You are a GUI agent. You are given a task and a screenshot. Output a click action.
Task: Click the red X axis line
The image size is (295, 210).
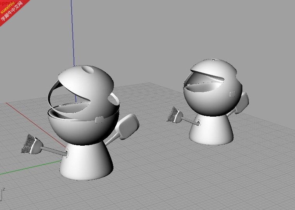click(36, 125)
